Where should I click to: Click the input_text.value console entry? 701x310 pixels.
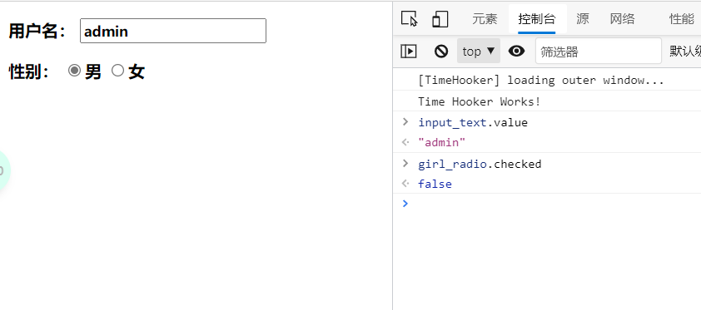[x=473, y=123]
